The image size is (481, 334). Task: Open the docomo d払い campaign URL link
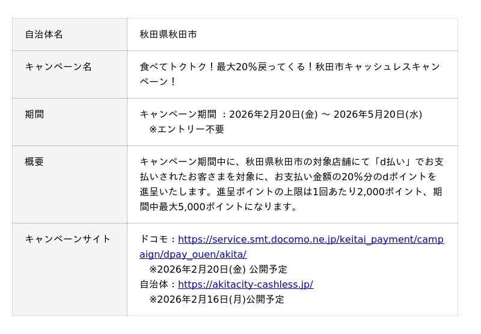pyautogui.click(x=310, y=240)
